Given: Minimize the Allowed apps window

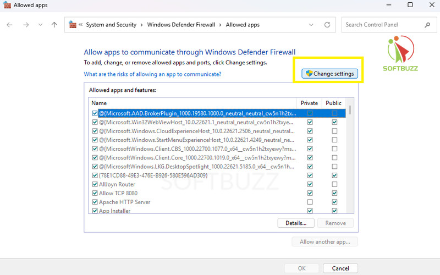Looking at the screenshot, I should pyautogui.click(x=389, y=5).
